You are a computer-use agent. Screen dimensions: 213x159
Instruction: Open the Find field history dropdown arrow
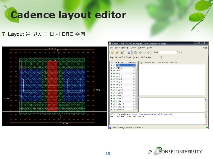pyautogui.click(x=177, y=52)
